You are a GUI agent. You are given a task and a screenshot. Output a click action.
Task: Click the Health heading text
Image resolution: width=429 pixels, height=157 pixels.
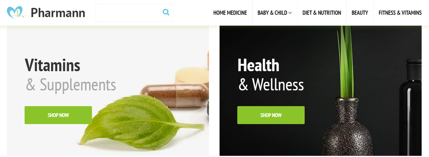click(258, 65)
